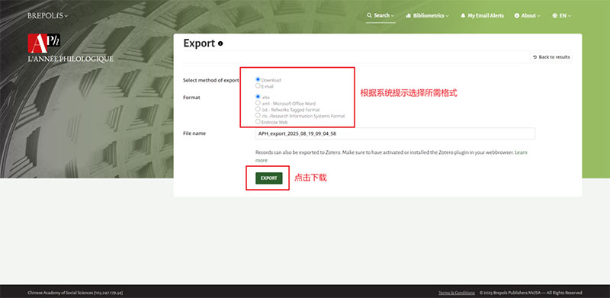Expand the BREPOLiS dropdown menu
This screenshot has width=610, height=298.
(47, 16)
